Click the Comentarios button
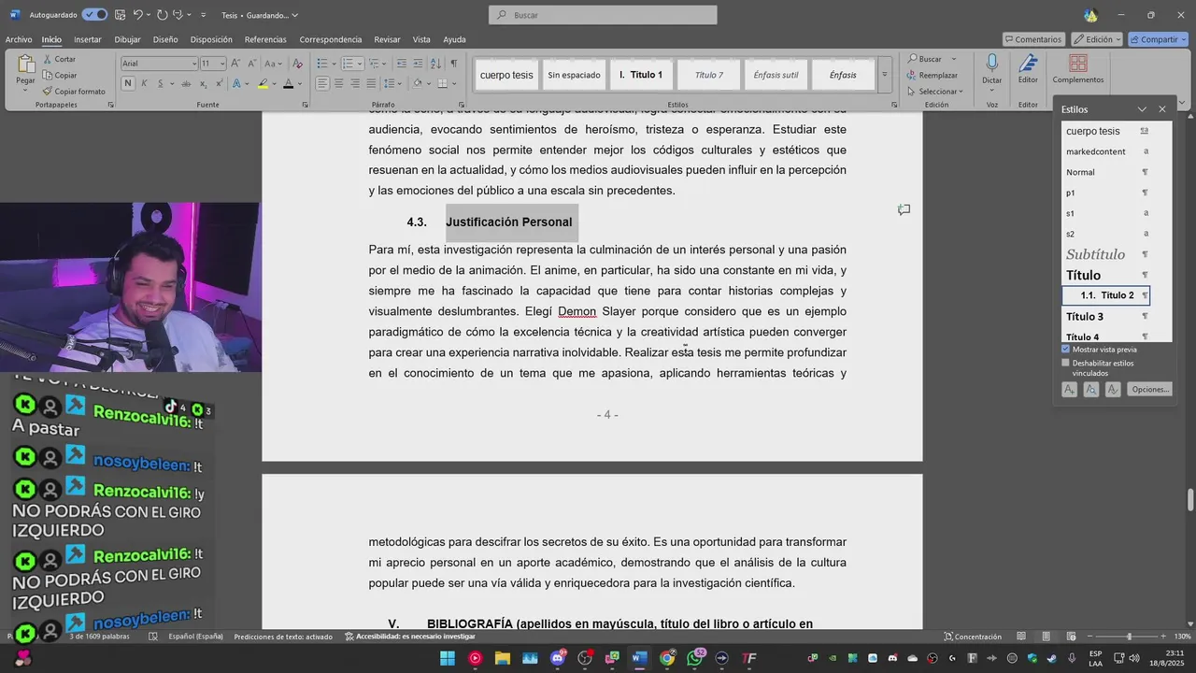The image size is (1196, 673). pyautogui.click(x=1033, y=39)
